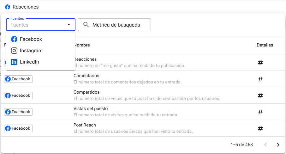
Task: Click Facebook chip in Post Reach row
Action: 18,128
